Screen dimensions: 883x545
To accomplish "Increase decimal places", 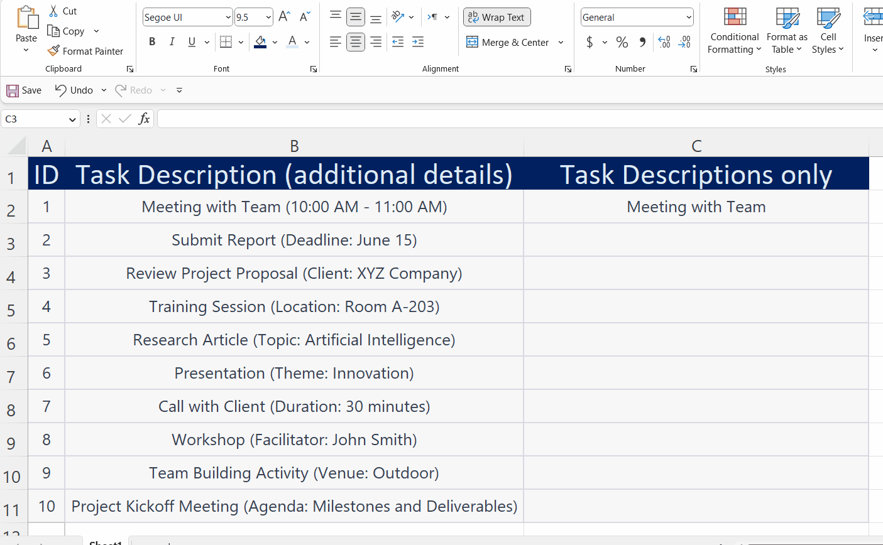I will pos(664,42).
